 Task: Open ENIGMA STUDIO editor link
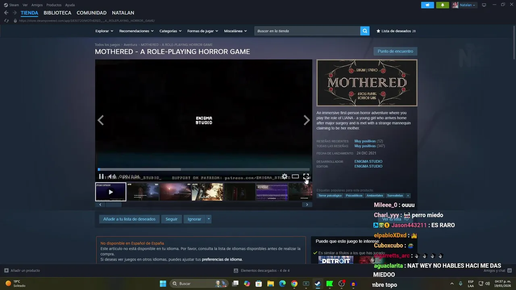(x=368, y=166)
